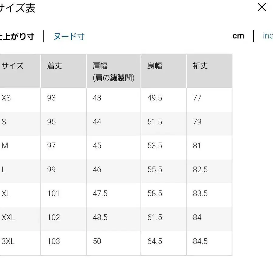
Task: Select the M size row
Action: click(4, 146)
